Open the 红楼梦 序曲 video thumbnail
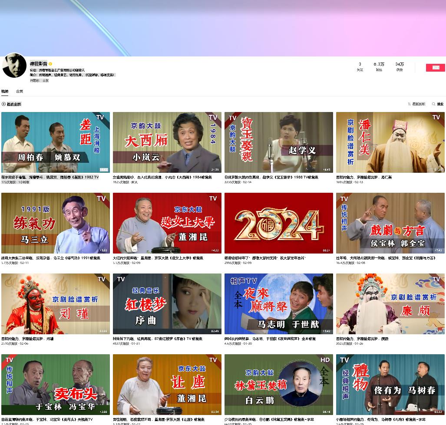The height and width of the screenshot is (425, 446). click(167, 304)
